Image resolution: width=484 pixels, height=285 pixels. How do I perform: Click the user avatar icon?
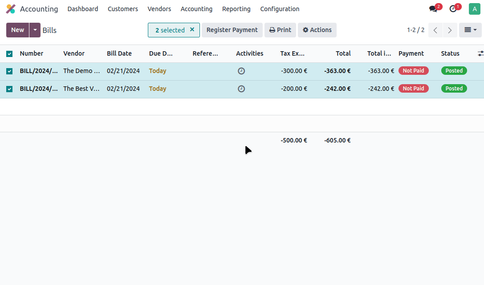(x=475, y=9)
